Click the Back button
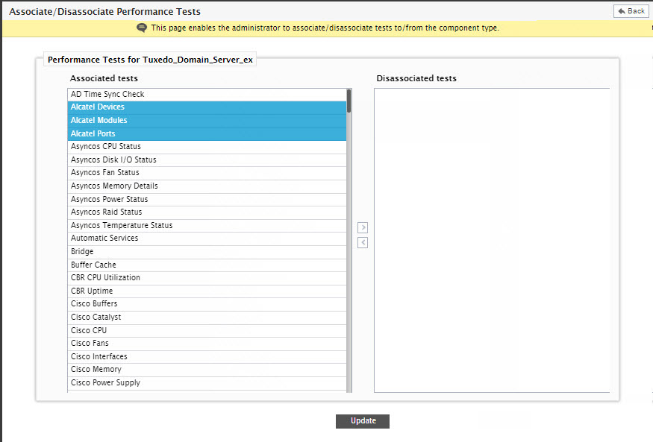The width and height of the screenshot is (653, 442). [631, 11]
